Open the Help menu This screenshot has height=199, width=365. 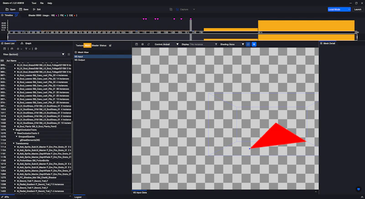click(x=50, y=3)
